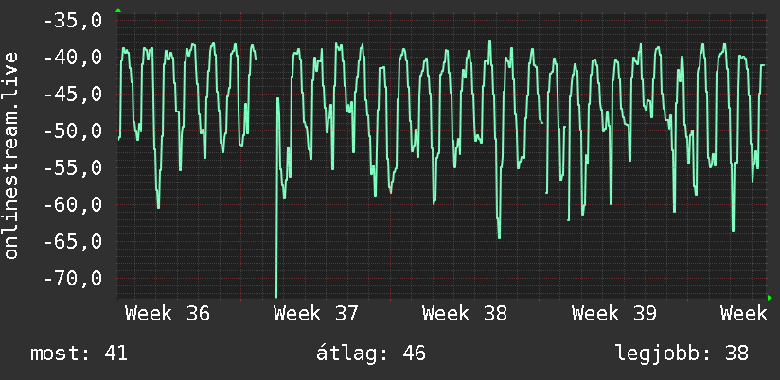The width and height of the screenshot is (780, 380).
Task: Click the 'most: 41' current value text
Action: tap(80, 354)
